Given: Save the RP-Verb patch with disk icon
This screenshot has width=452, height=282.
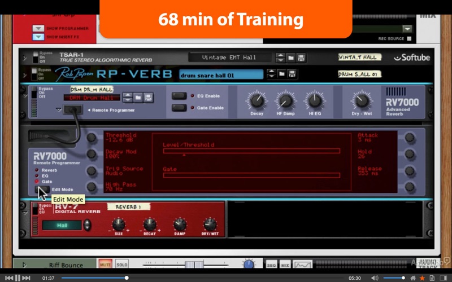Looking at the screenshot, I should click(292, 74).
